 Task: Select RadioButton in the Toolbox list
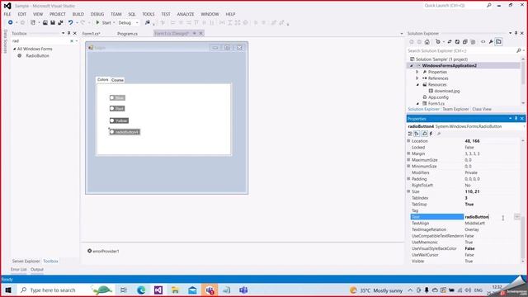pos(37,55)
